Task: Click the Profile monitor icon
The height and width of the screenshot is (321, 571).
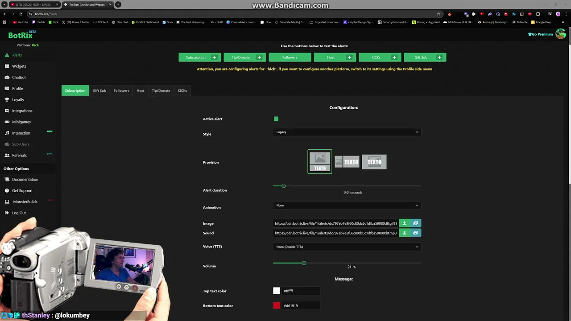Action: [7, 88]
